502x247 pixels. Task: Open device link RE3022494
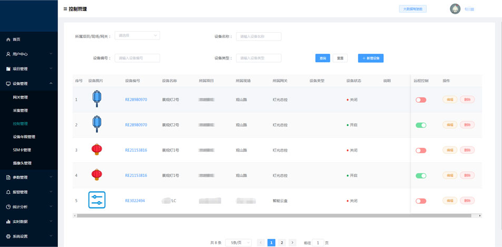(x=135, y=201)
